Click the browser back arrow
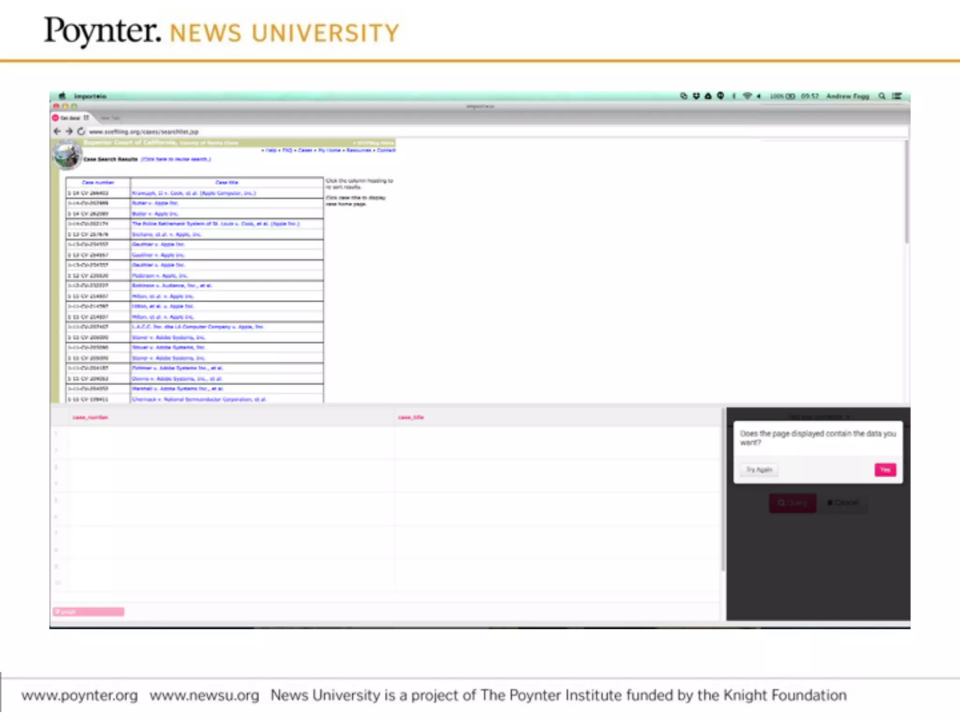 [x=57, y=131]
